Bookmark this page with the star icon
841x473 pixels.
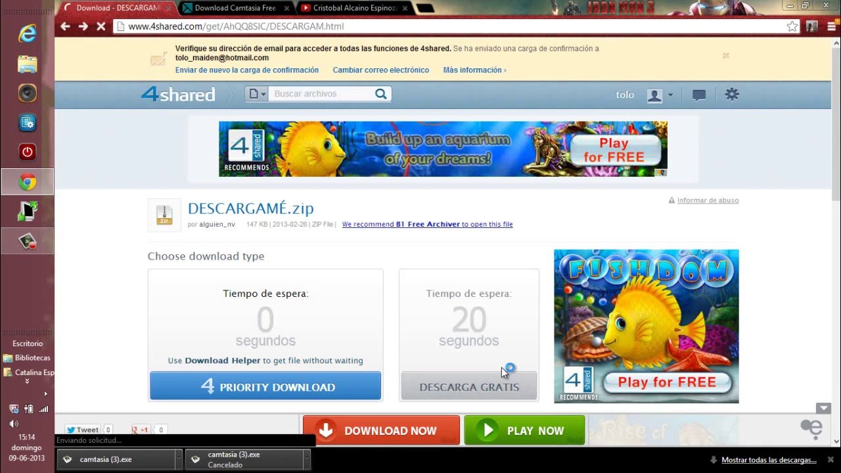pyautogui.click(x=792, y=26)
